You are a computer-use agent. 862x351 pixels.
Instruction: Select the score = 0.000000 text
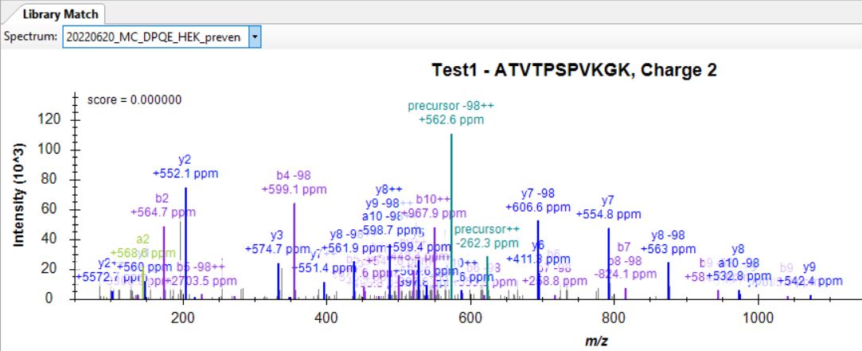click(135, 100)
